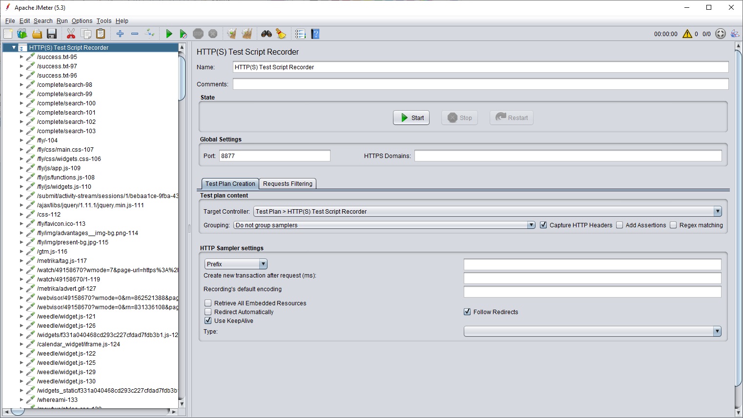This screenshot has height=418, width=743.
Task: Clear all results with double broom icon
Action: [x=247, y=34]
